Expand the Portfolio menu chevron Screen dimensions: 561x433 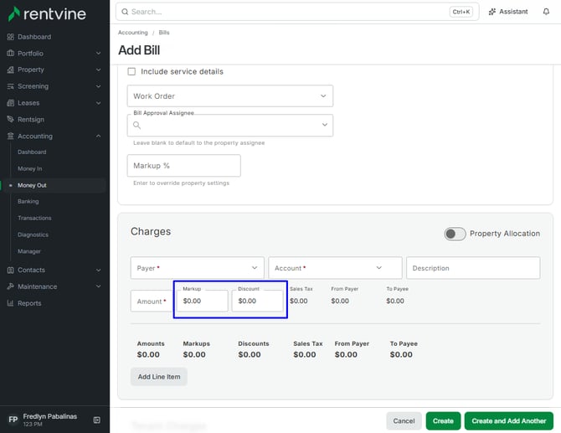99,54
